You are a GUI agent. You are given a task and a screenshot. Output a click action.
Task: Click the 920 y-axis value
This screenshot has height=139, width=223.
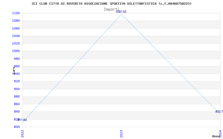[17, 81]
